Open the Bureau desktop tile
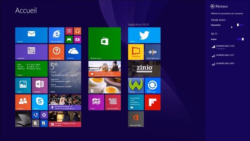The image size is (250, 141). coord(23,119)
